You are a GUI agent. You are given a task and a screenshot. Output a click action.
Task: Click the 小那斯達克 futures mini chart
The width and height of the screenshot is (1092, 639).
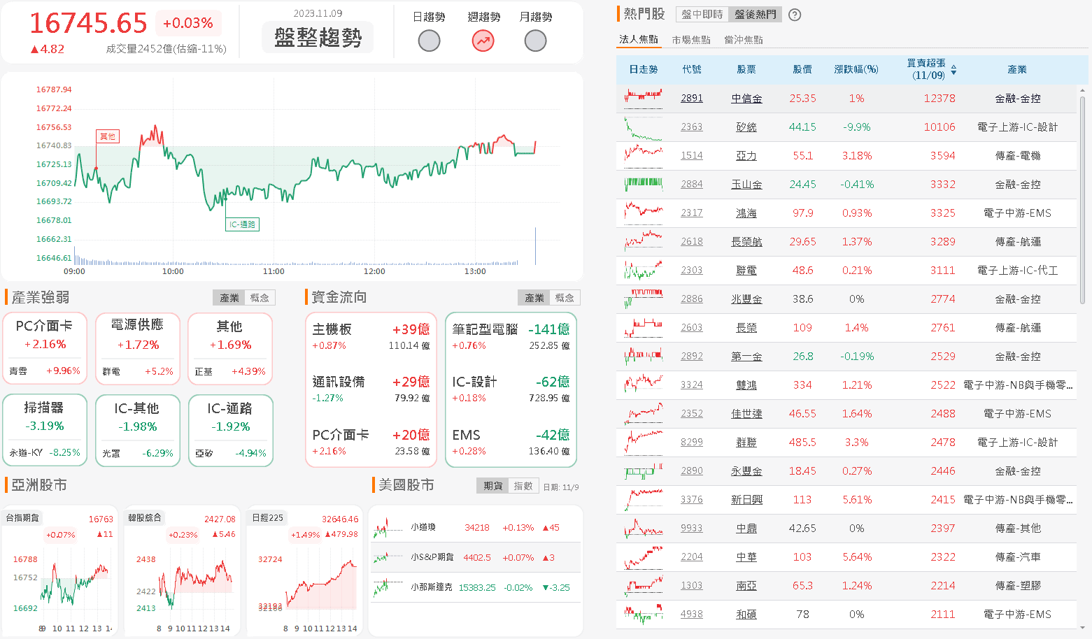point(388,588)
